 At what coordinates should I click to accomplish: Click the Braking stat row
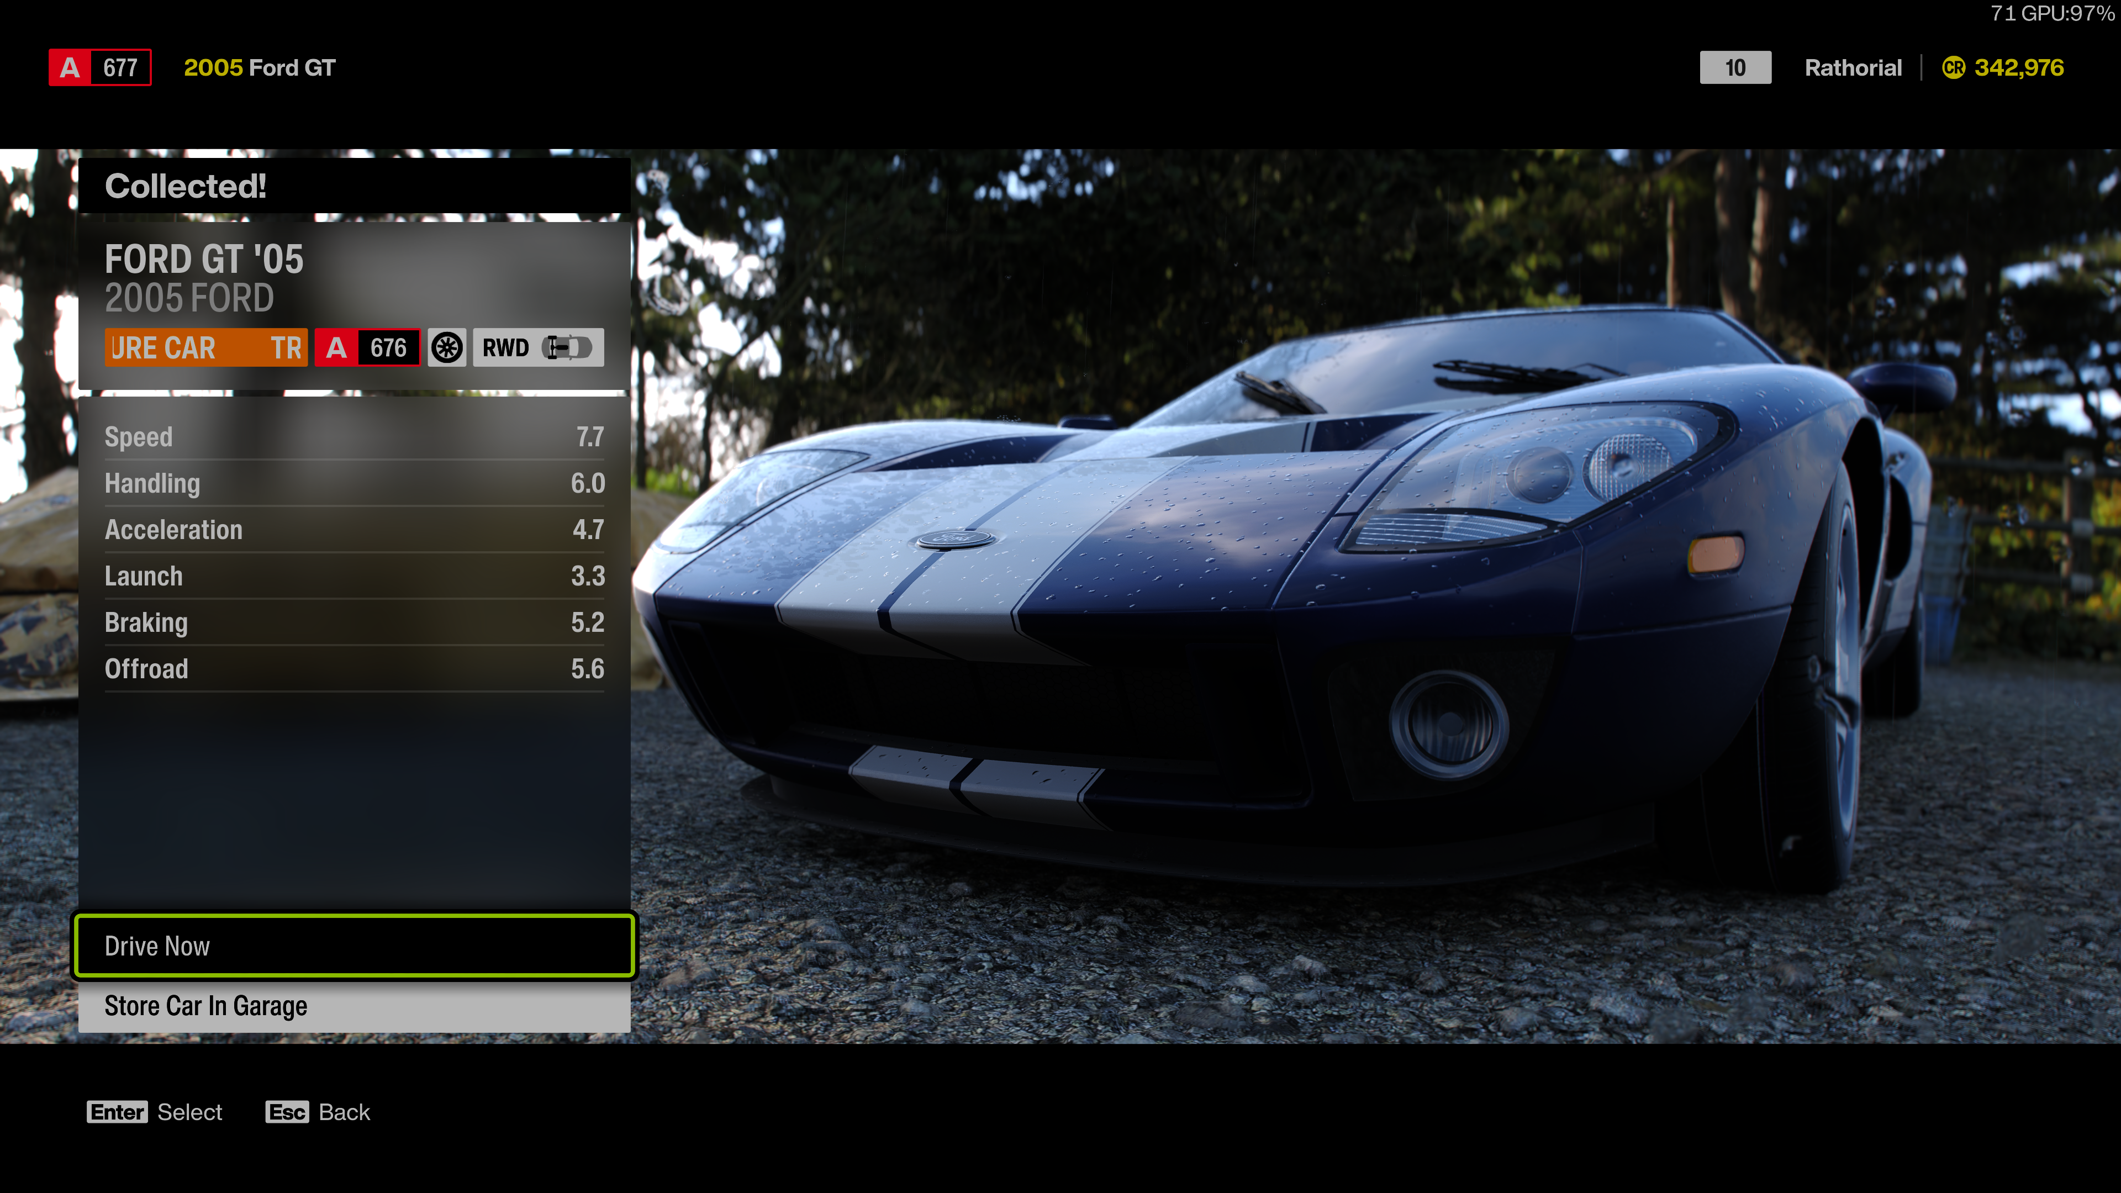[x=354, y=622]
